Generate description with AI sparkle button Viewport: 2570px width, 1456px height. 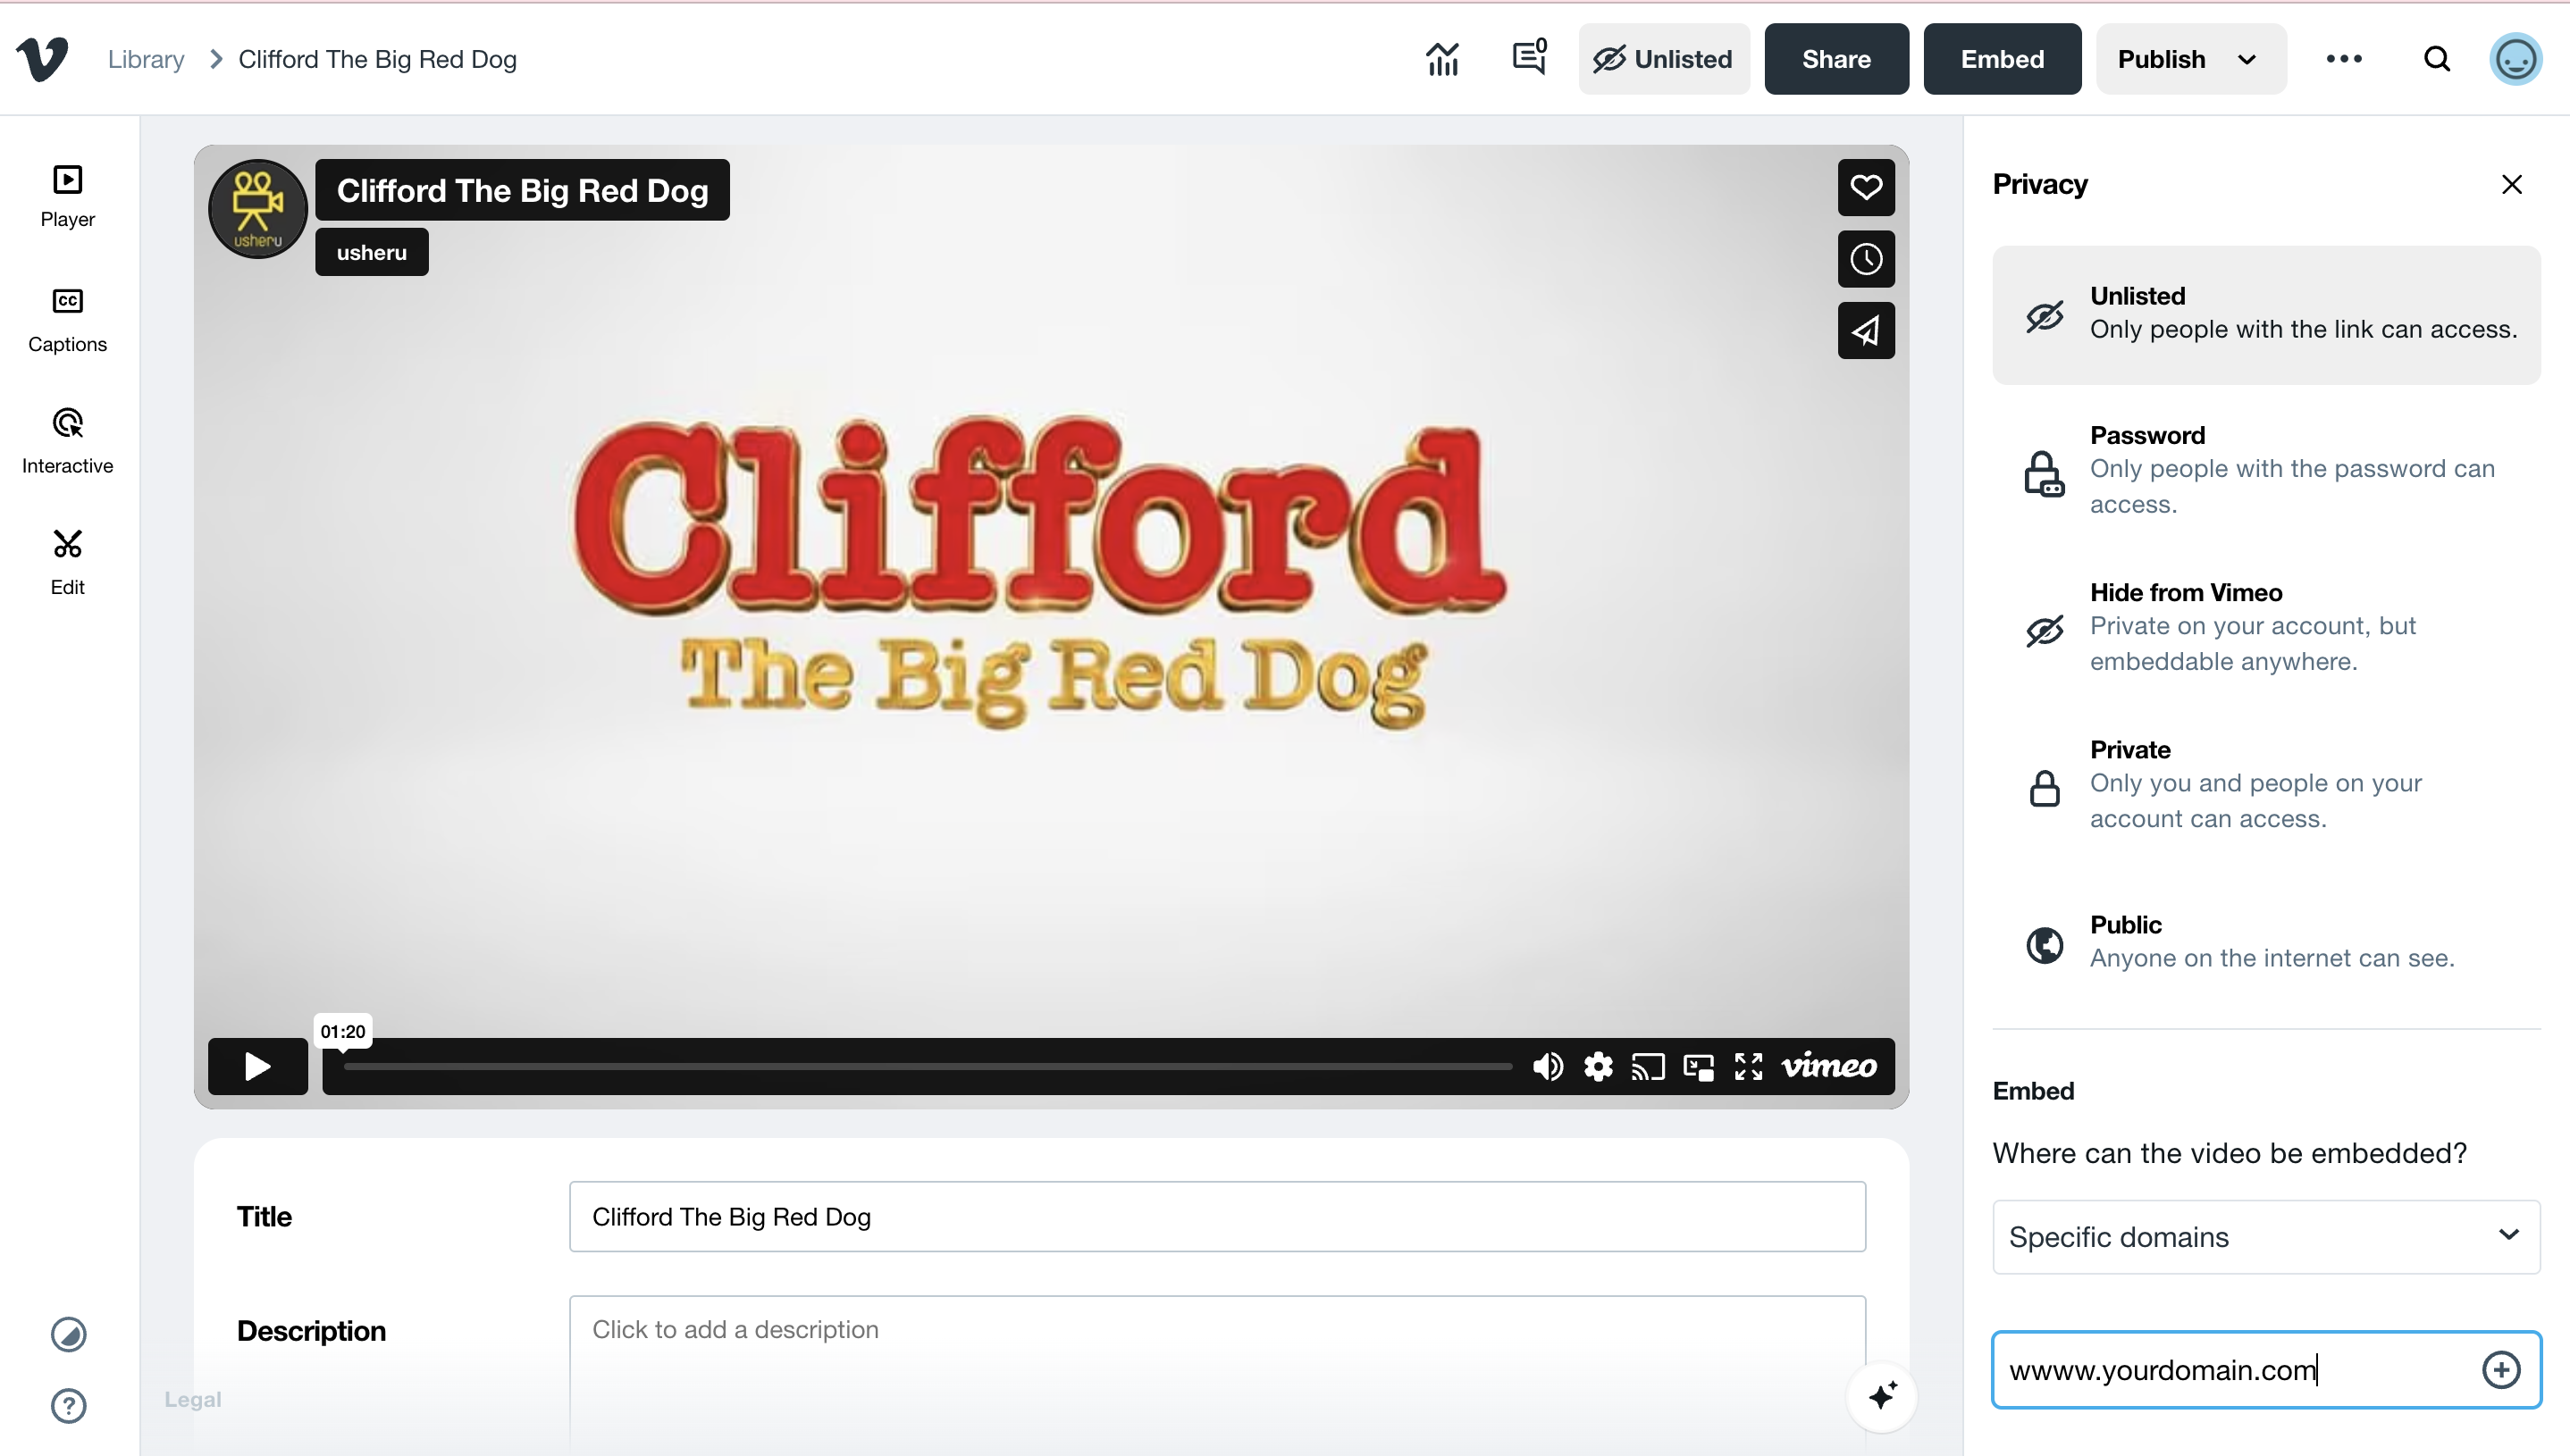pyautogui.click(x=1882, y=1396)
